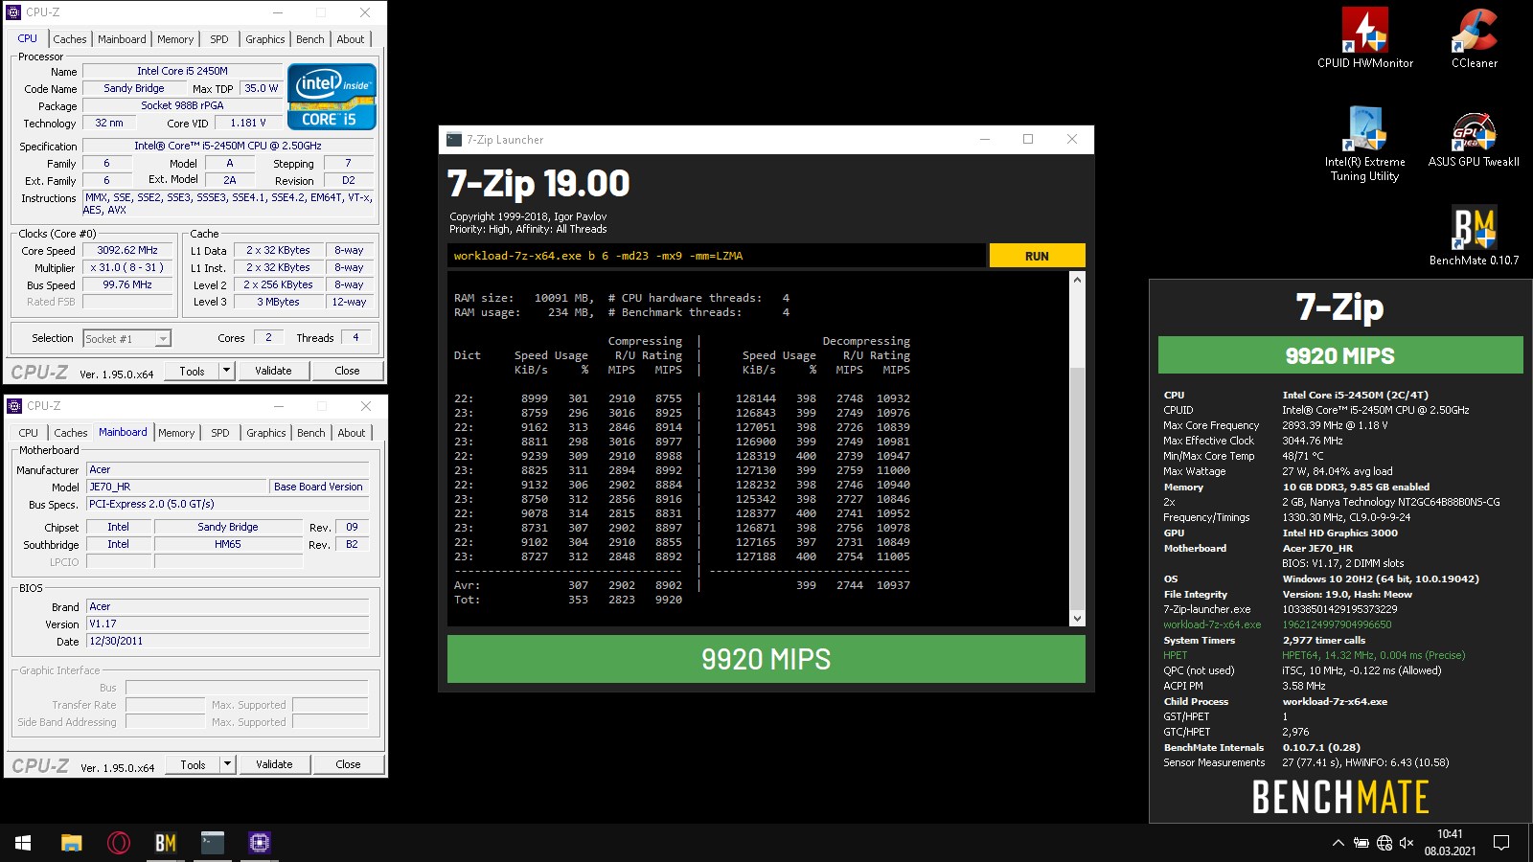This screenshot has width=1533, height=862.
Task: Click the Southbridge HM65 value
Action: (228, 544)
